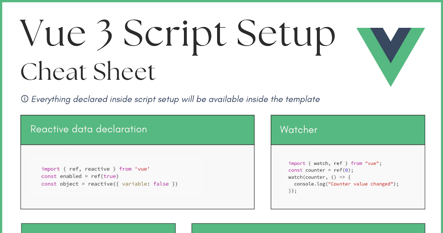Click the Watcher section header
This screenshot has width=443, height=233.
coord(298,130)
